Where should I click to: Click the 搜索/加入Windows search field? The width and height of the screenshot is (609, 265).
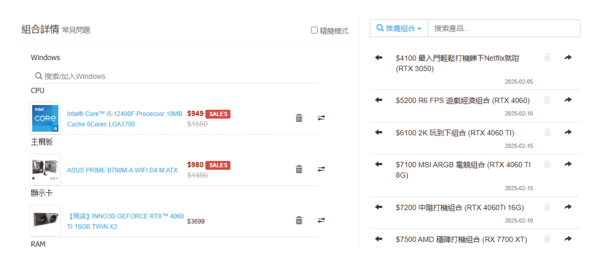click(174, 76)
